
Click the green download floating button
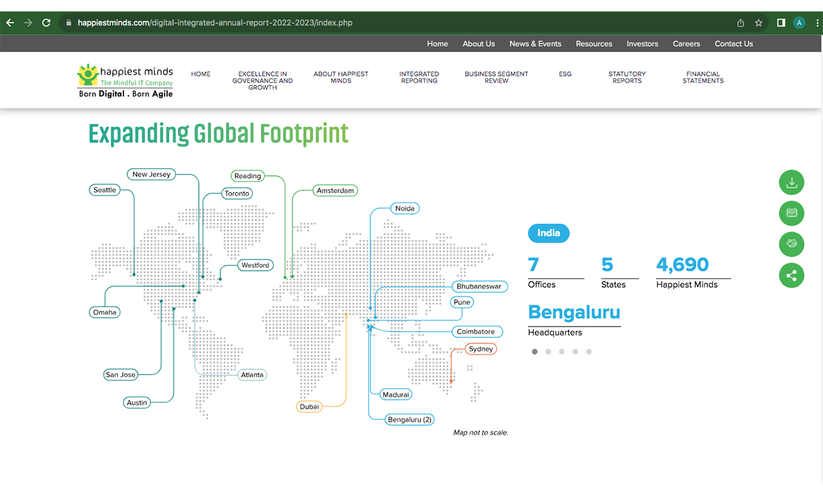(791, 183)
